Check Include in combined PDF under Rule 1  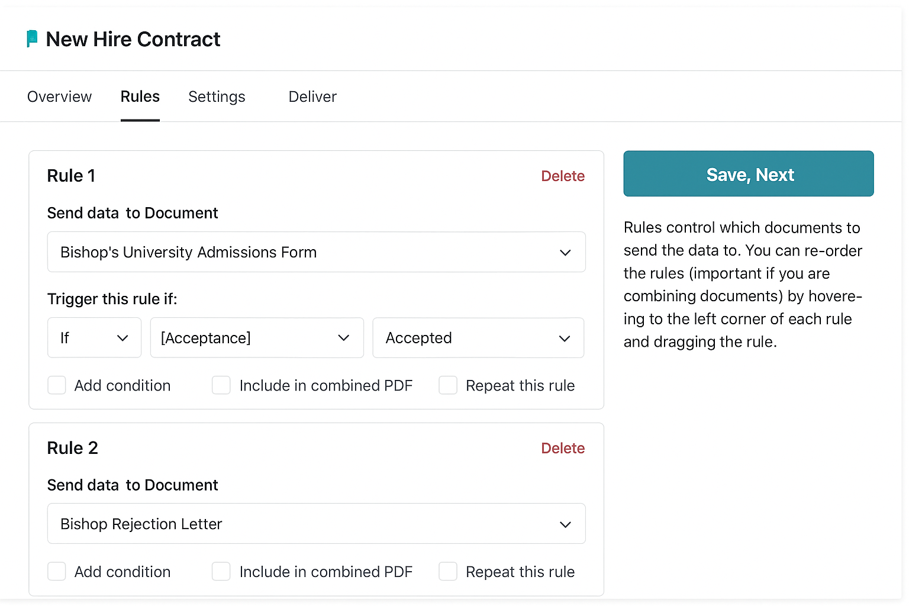point(221,385)
